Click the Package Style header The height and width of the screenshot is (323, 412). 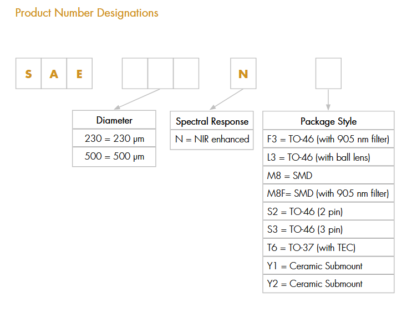click(x=328, y=121)
